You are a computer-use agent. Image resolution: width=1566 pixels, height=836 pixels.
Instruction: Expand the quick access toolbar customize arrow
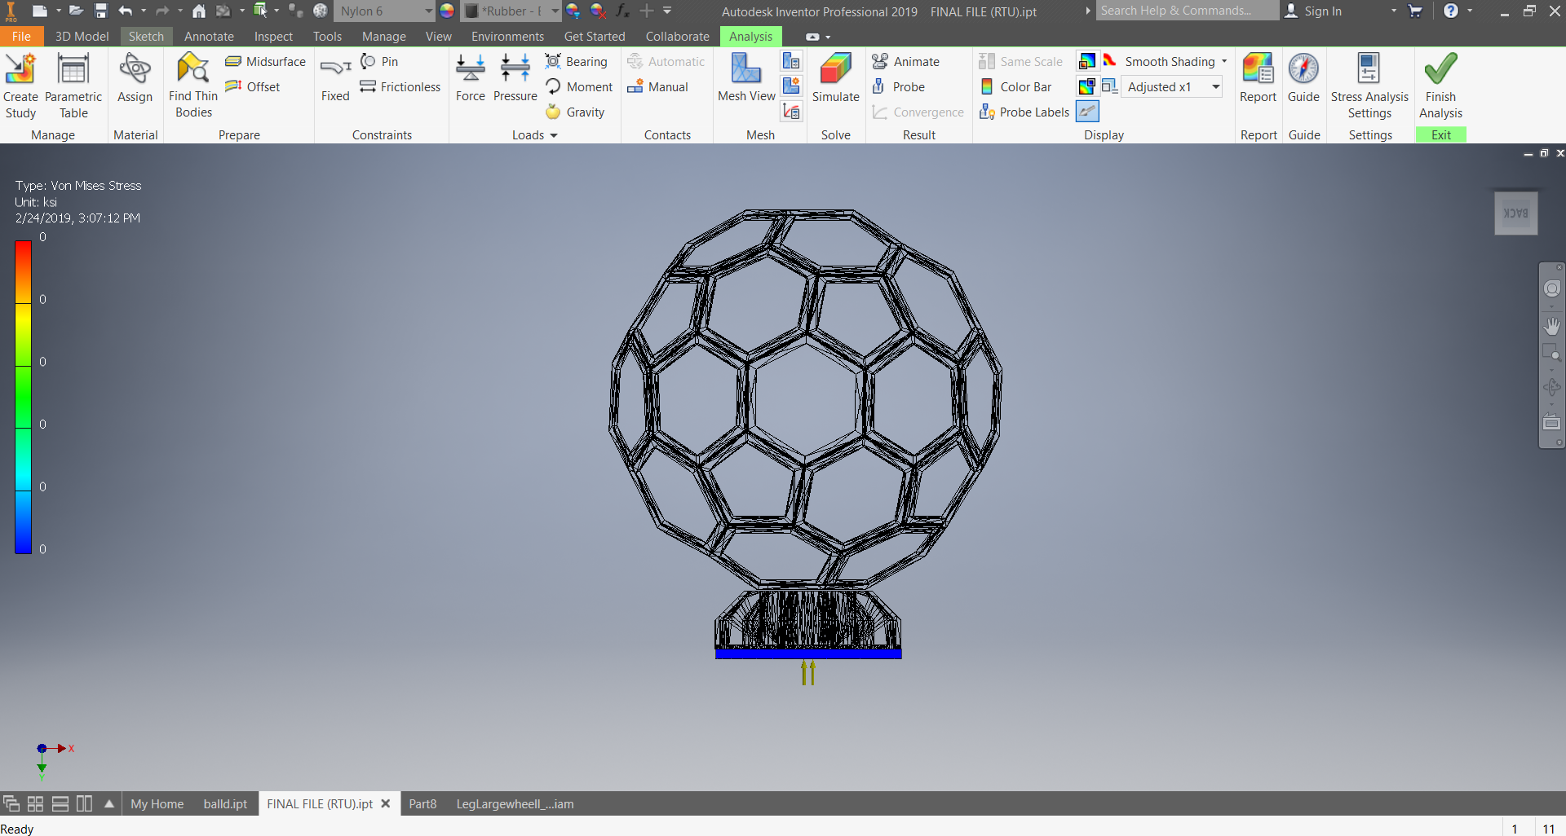coord(667,11)
